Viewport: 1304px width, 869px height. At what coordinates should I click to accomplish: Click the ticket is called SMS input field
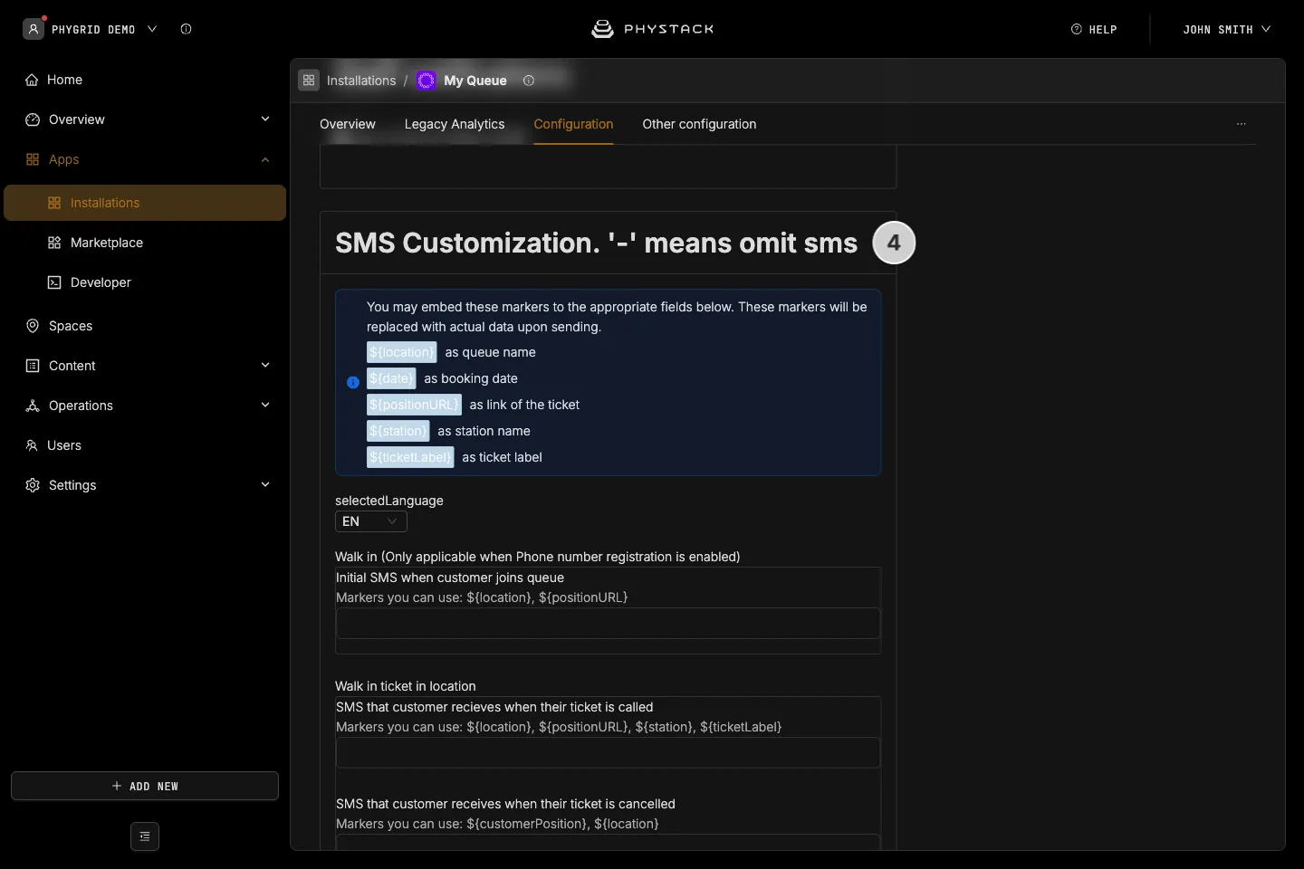click(608, 753)
